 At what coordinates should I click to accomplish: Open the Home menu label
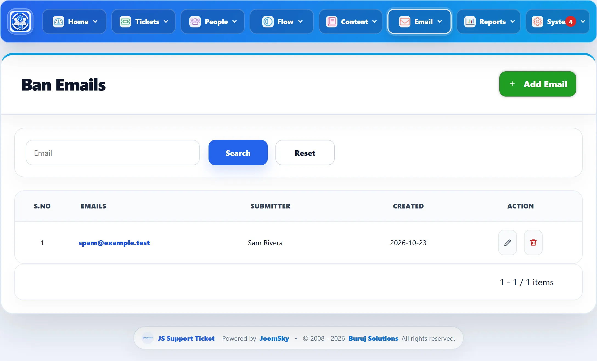click(78, 22)
